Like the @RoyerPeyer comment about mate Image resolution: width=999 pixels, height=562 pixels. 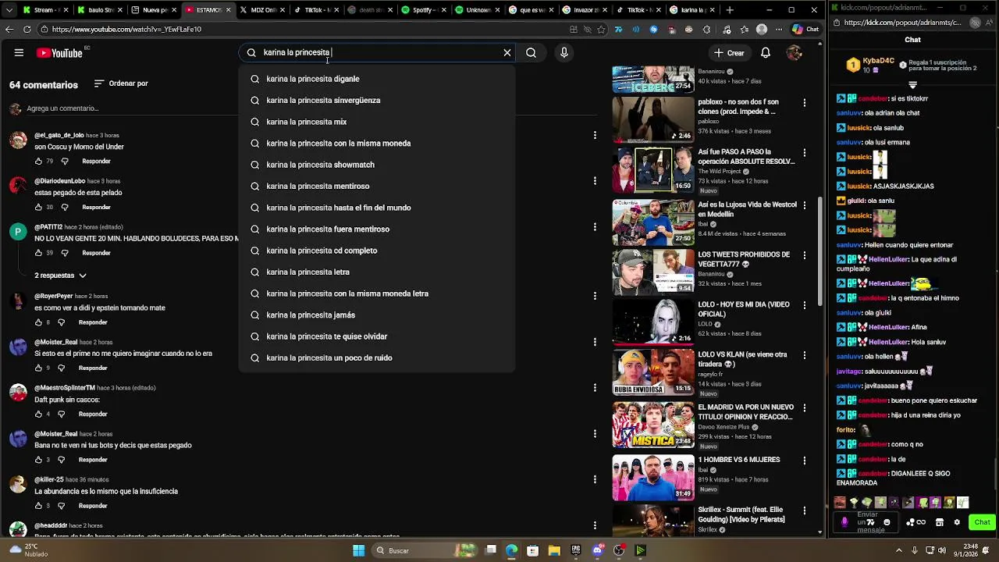[x=38, y=322]
